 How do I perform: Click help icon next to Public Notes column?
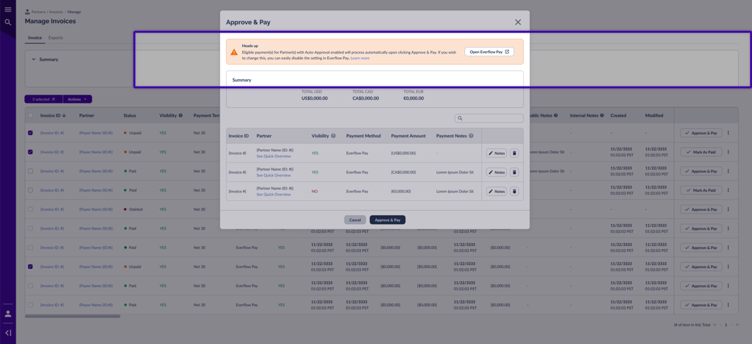556,116
